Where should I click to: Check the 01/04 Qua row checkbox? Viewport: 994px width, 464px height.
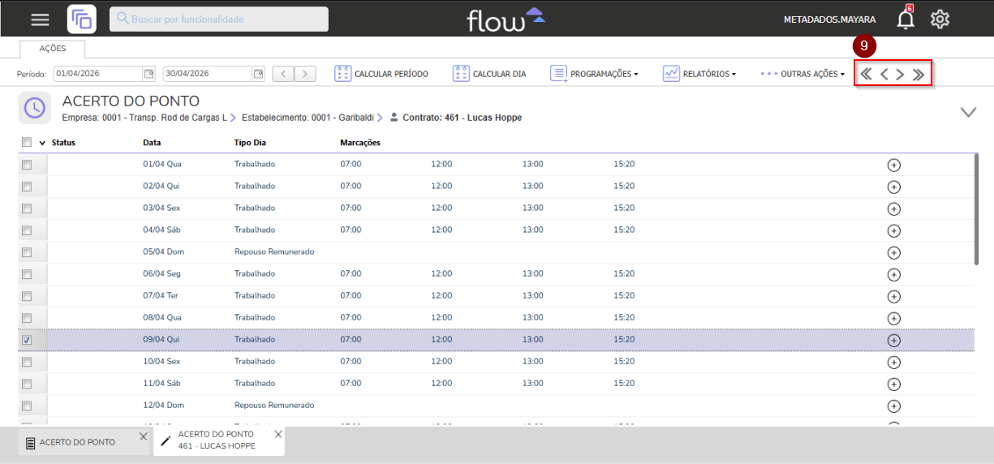tap(26, 165)
